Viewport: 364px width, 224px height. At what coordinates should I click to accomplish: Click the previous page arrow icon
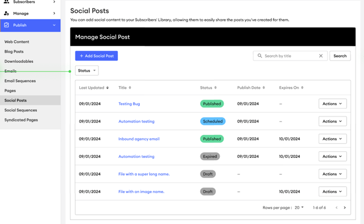tap(337, 208)
